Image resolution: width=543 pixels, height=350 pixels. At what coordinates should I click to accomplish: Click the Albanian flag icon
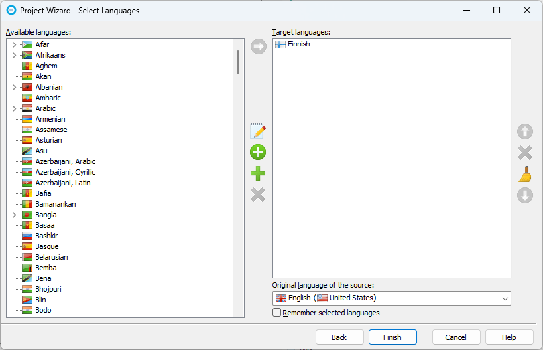[x=27, y=87]
